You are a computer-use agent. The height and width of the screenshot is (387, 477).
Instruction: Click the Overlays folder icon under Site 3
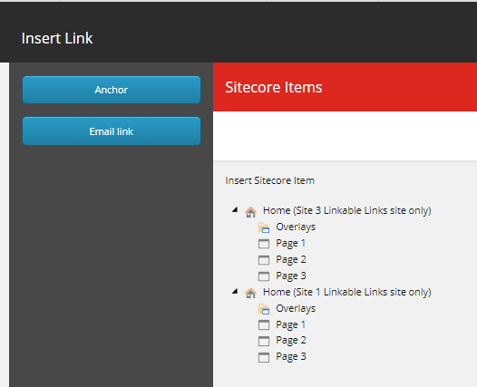pos(264,227)
